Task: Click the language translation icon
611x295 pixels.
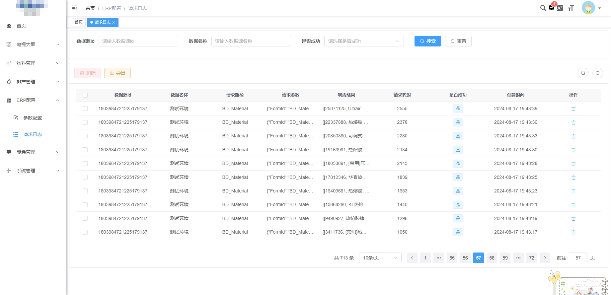Action: [560, 8]
